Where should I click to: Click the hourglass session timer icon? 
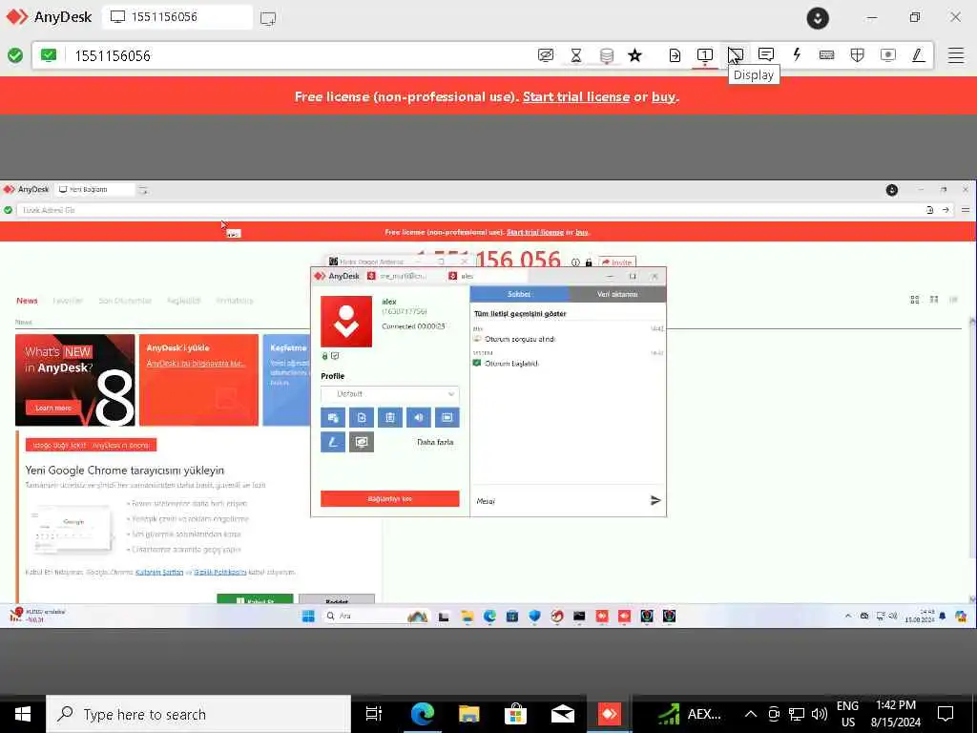coord(575,55)
